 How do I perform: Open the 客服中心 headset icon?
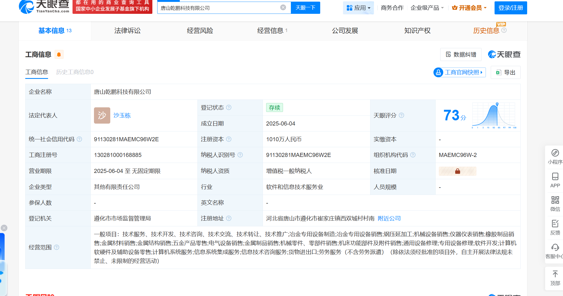(555, 251)
